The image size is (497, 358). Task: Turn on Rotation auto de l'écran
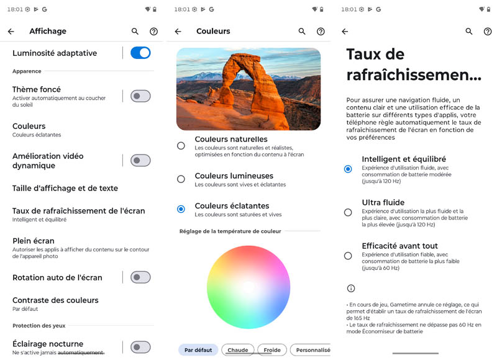pyautogui.click(x=140, y=277)
